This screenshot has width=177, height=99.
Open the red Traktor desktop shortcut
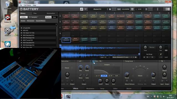pos(7,18)
